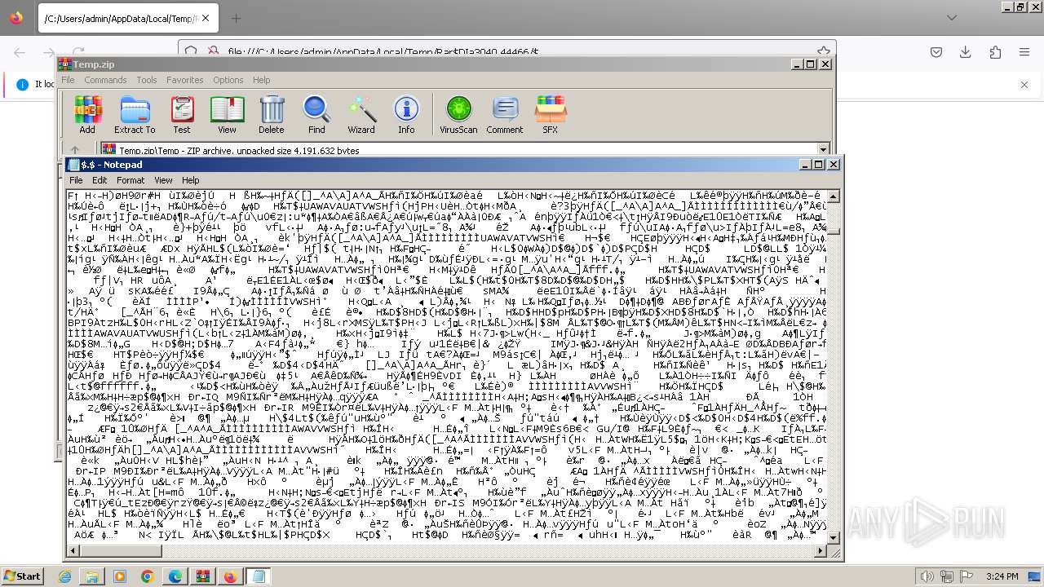Screen dimensions: 1044x587
Task: Open WinRAR Help menu
Action: tap(261, 80)
